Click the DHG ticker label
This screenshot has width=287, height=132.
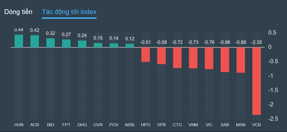pos(82,125)
